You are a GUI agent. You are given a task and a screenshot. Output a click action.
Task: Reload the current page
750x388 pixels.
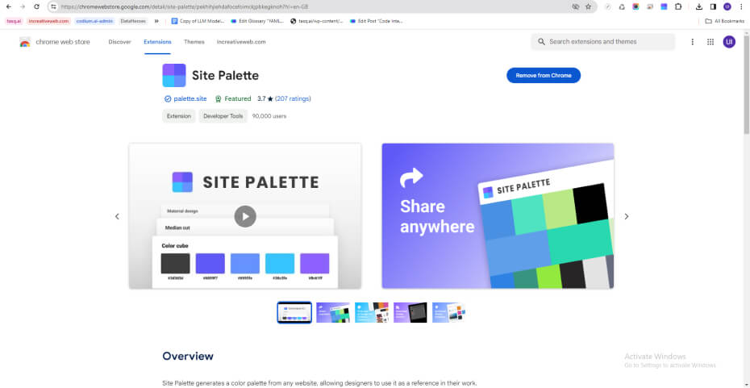coord(36,6)
